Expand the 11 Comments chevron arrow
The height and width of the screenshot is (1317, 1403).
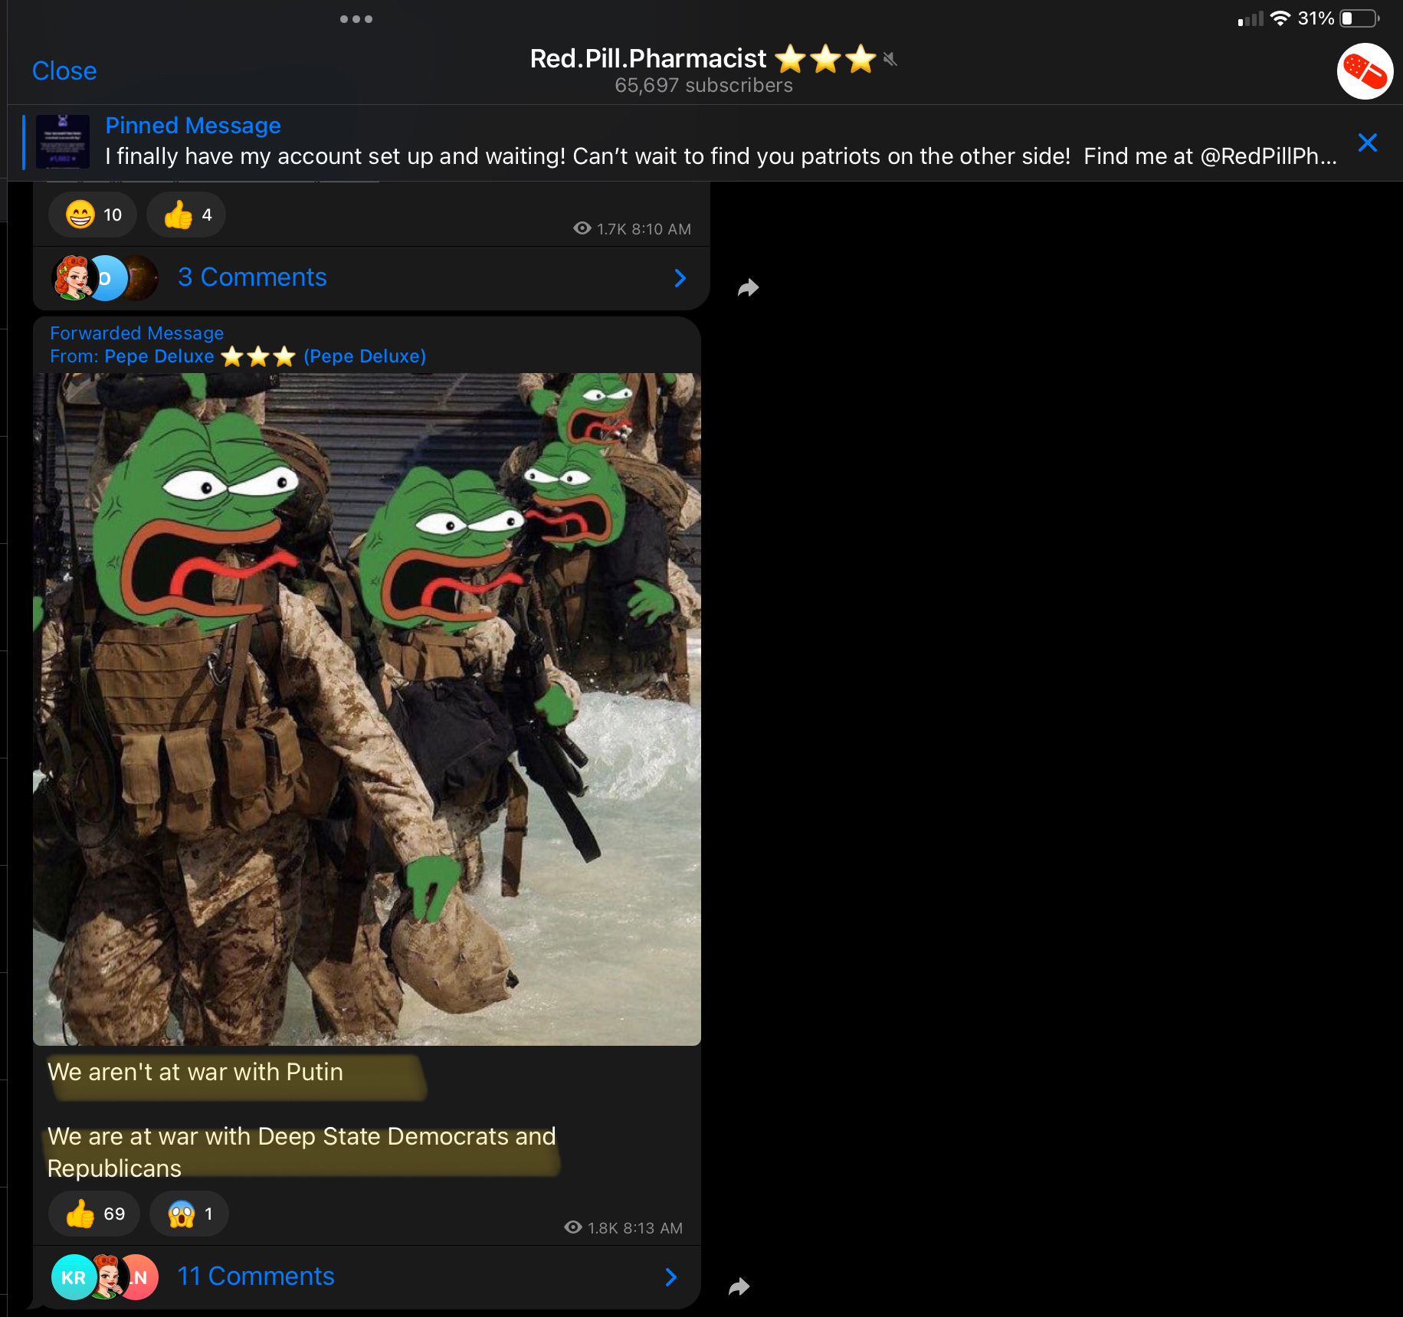pyautogui.click(x=670, y=1277)
